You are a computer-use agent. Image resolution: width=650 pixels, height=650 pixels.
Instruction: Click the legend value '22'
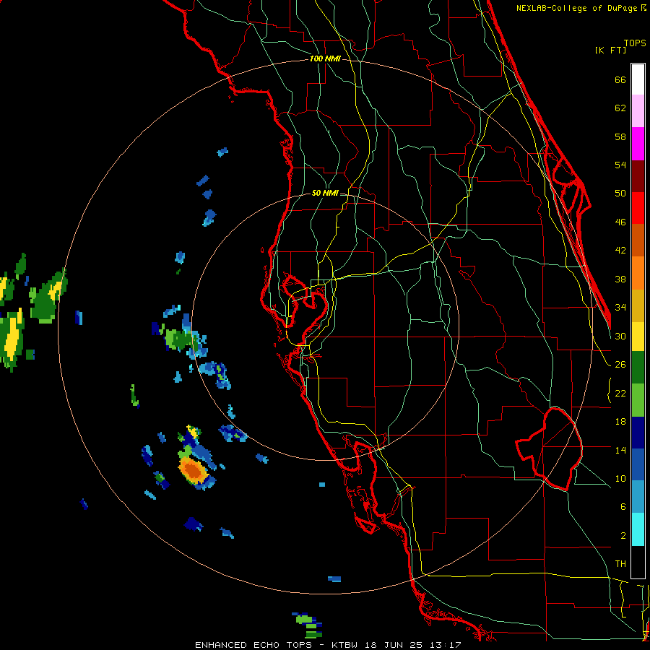pyautogui.click(x=620, y=394)
